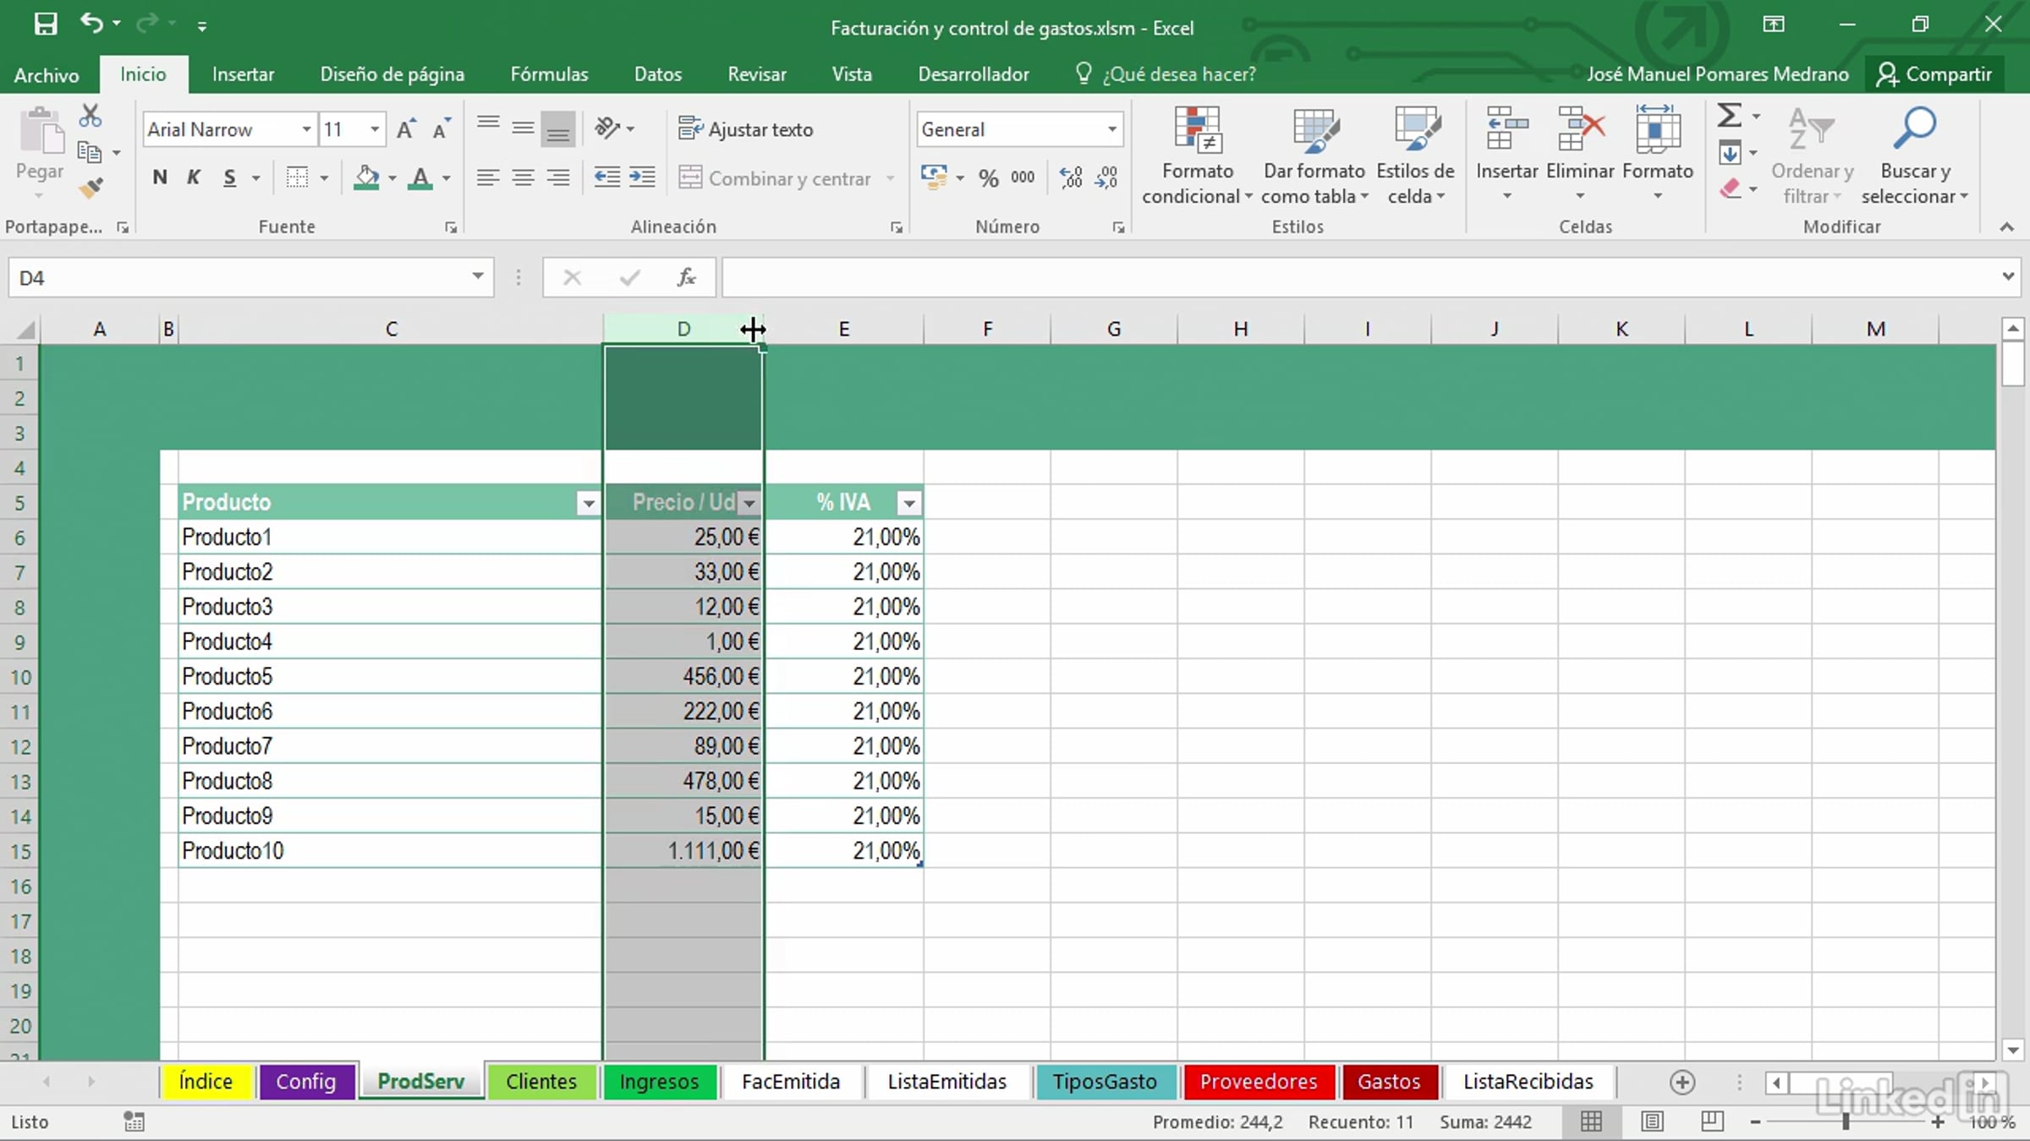Decrease decimal places
Image resolution: width=2030 pixels, height=1141 pixels.
[x=1106, y=177]
